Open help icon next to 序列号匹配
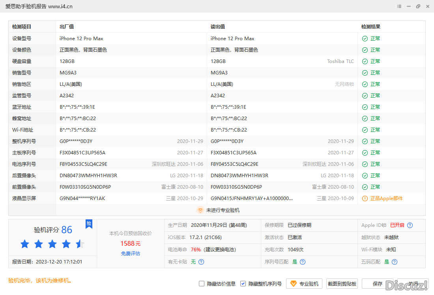 pos(303,262)
